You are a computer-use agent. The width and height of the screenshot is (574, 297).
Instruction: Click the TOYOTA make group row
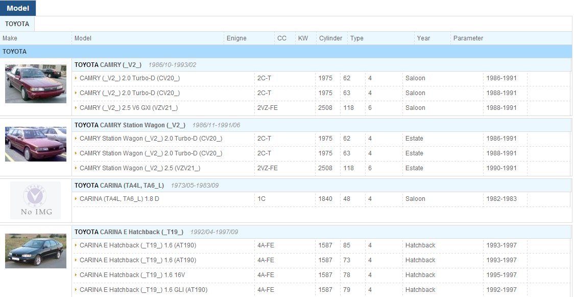[x=286, y=52]
